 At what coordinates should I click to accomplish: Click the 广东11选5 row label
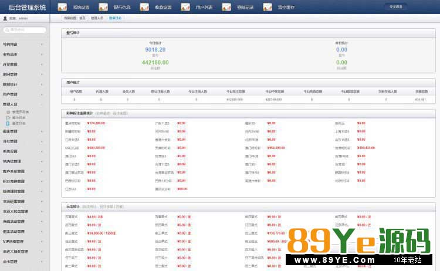[162, 123]
